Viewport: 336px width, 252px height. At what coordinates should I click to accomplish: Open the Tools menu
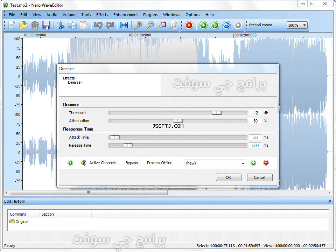86,15
